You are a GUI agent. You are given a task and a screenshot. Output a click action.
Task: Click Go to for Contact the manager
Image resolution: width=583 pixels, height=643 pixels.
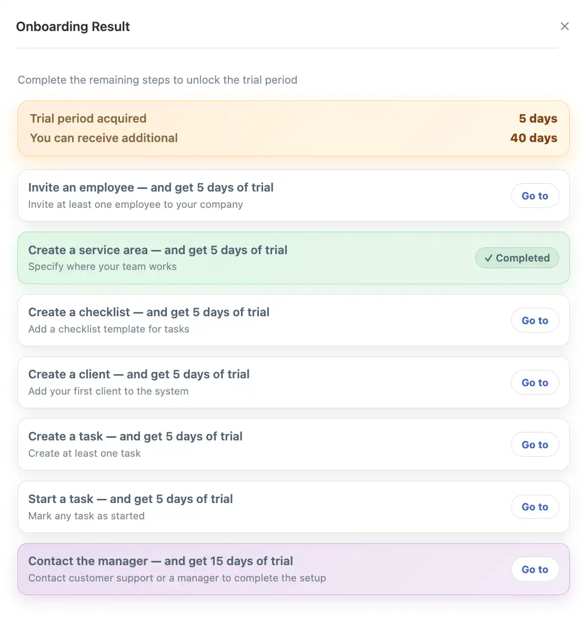535,569
